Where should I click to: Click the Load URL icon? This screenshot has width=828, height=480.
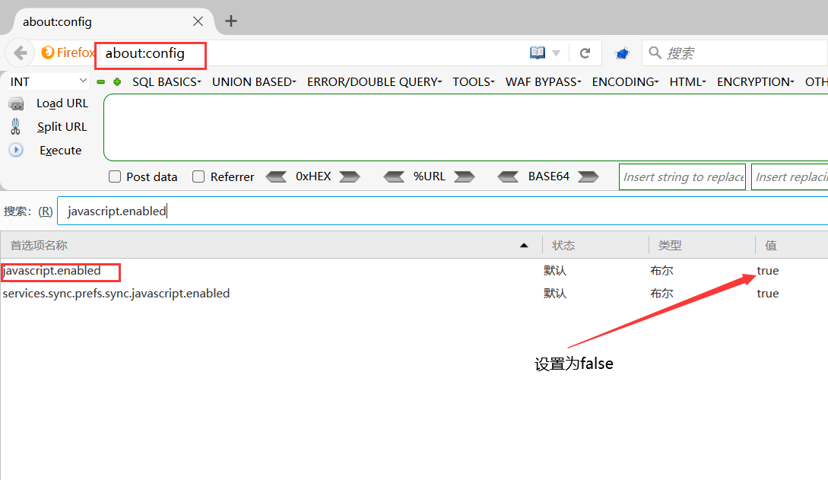pos(16,103)
